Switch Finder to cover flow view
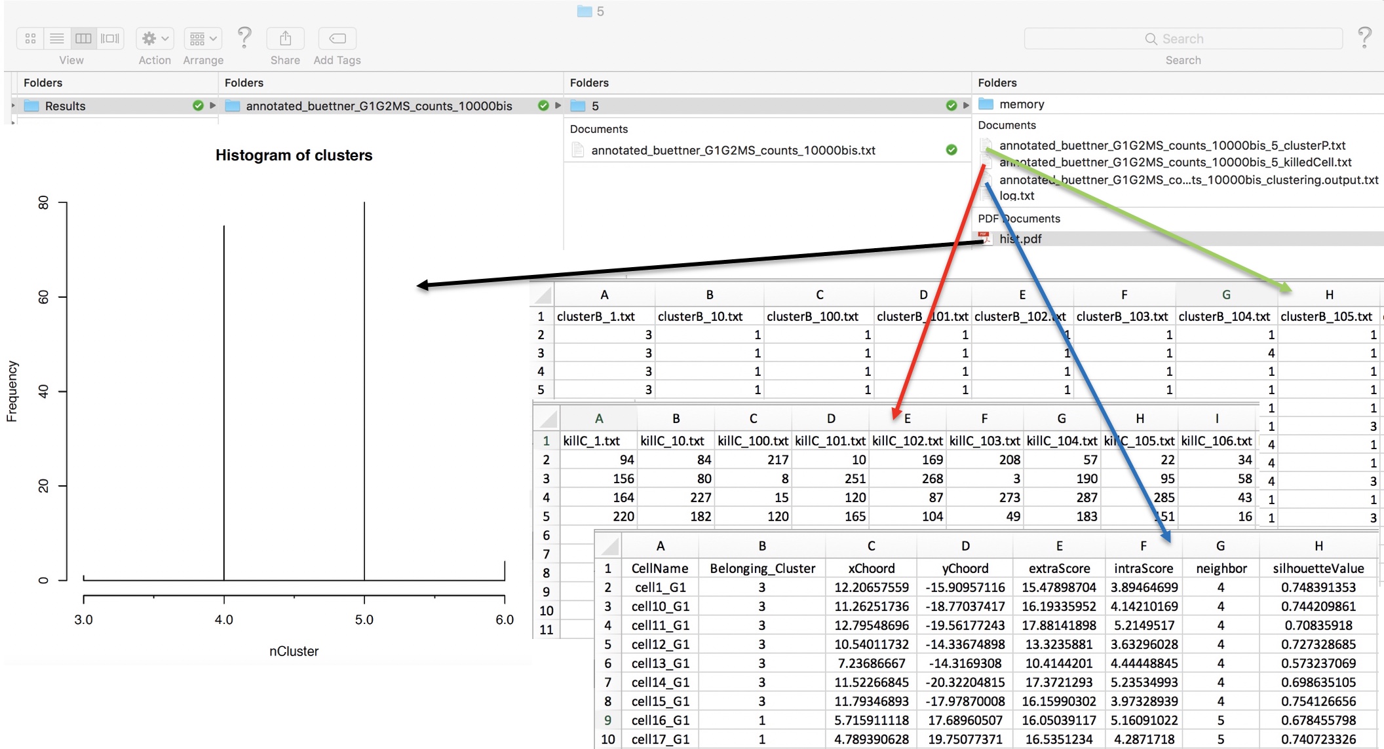This screenshot has height=749, width=1384. [x=110, y=39]
